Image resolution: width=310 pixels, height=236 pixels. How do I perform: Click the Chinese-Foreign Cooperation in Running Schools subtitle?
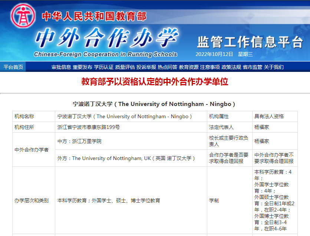[105, 54]
